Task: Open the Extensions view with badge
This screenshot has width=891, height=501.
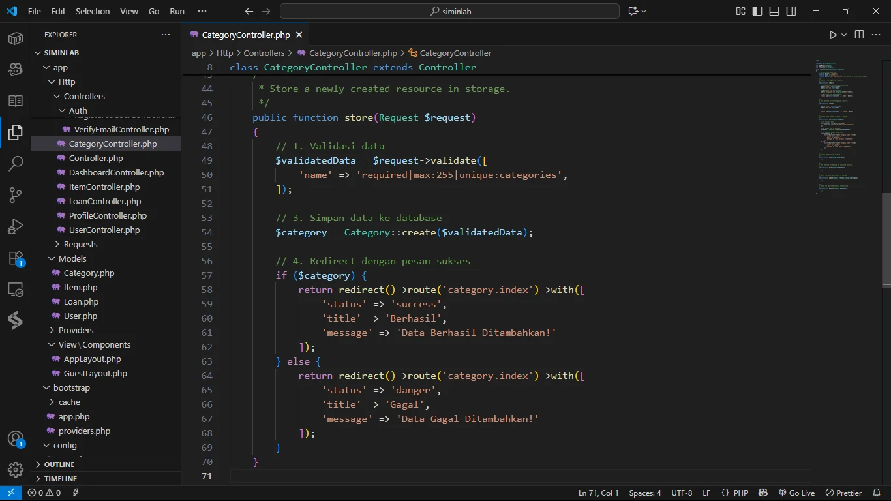Action: pos(16,258)
